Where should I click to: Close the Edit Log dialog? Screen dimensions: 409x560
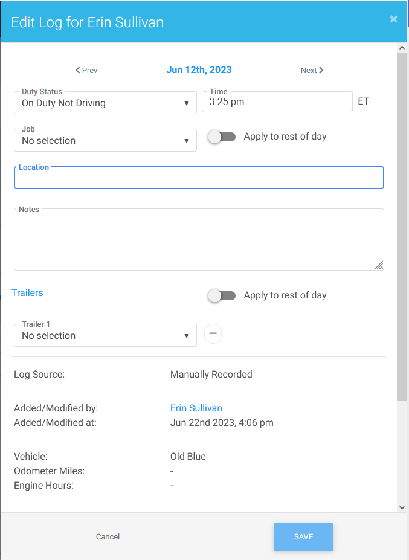[393, 19]
